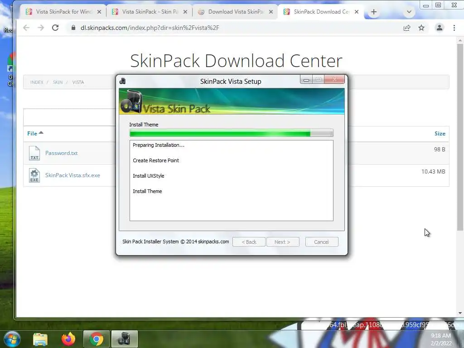Click the 10.43 MB size value
This screenshot has height=348, width=464.
tap(433, 172)
